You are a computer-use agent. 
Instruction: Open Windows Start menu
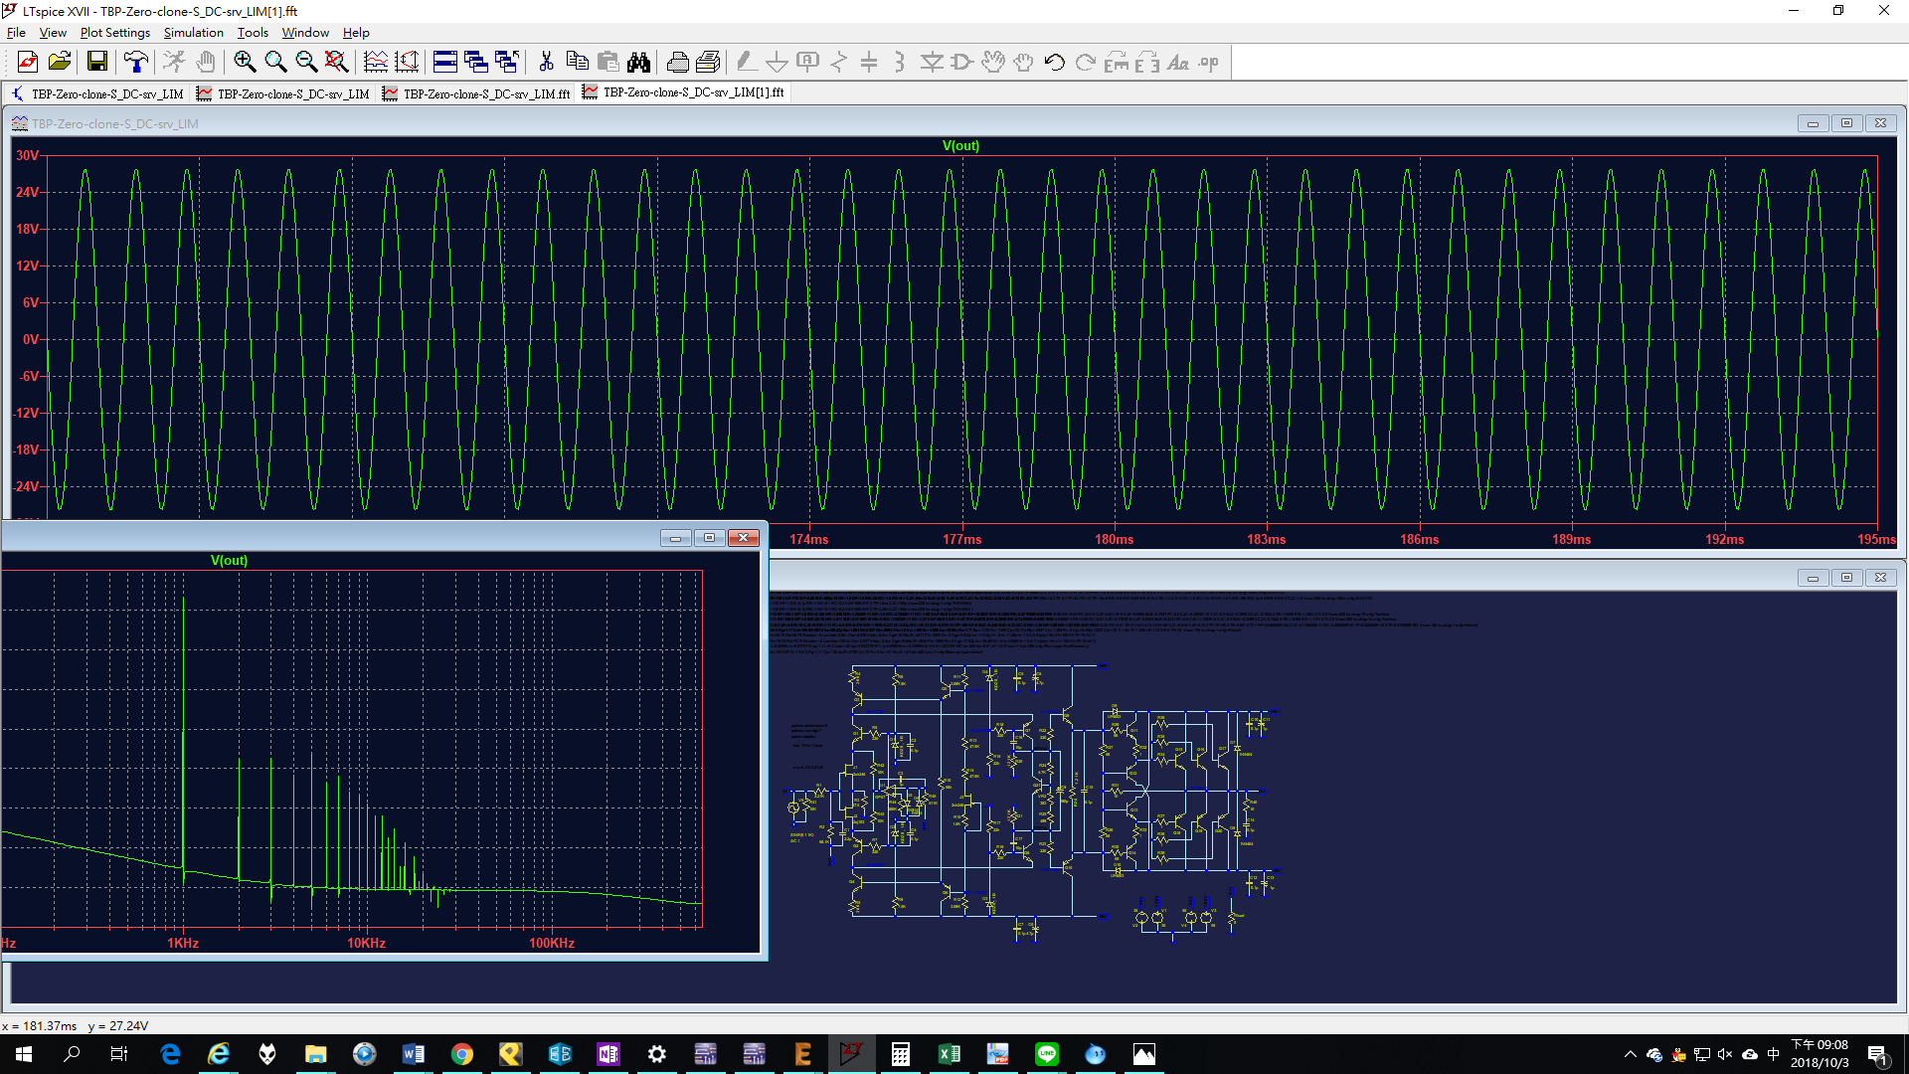coord(24,1054)
